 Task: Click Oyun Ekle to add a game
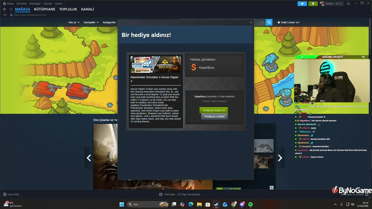point(11,194)
